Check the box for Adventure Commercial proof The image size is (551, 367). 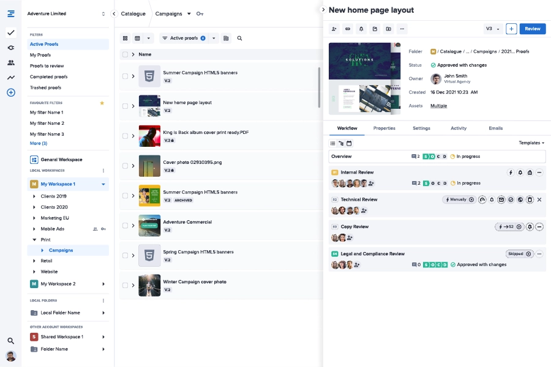pos(125,226)
